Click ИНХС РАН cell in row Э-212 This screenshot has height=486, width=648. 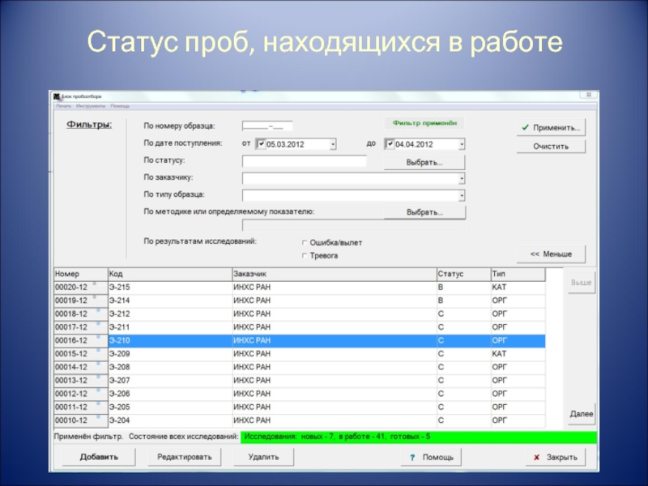[x=335, y=313]
